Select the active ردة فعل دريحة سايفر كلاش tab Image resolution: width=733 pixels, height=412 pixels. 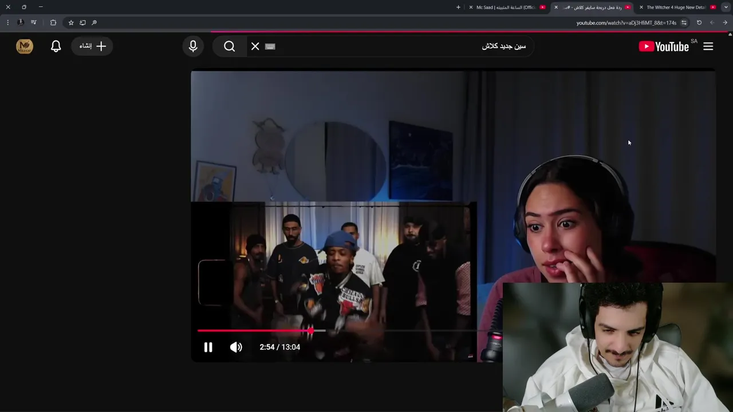coord(592,7)
